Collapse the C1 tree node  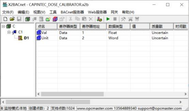[x=9, y=32]
